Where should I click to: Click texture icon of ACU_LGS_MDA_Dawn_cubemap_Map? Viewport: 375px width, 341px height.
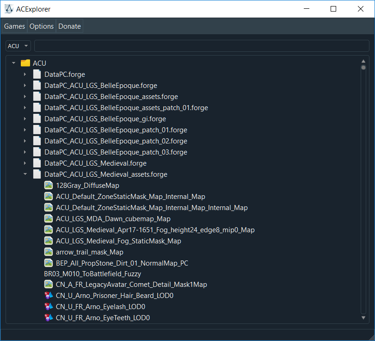click(x=49, y=218)
